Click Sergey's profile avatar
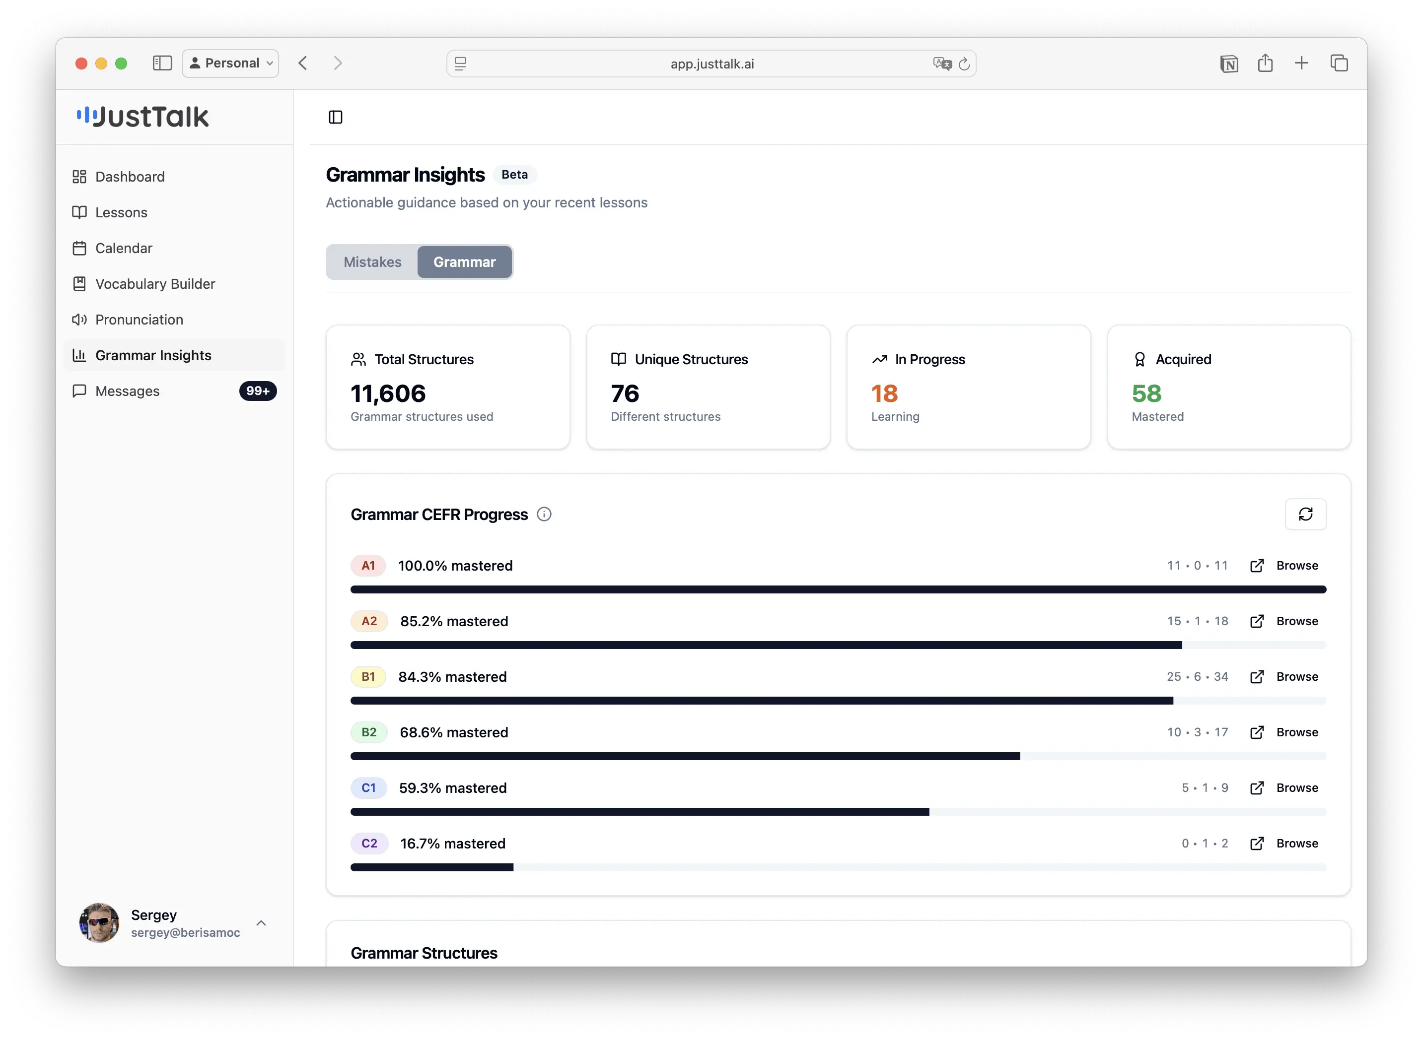 [99, 923]
